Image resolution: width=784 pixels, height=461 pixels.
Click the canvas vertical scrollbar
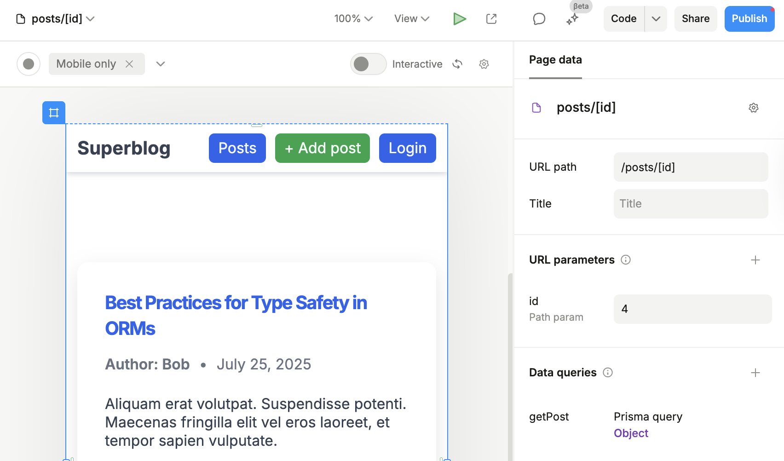click(x=510, y=367)
